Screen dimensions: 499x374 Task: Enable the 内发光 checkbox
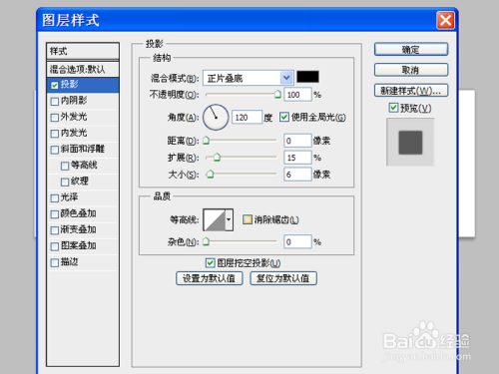click(55, 134)
